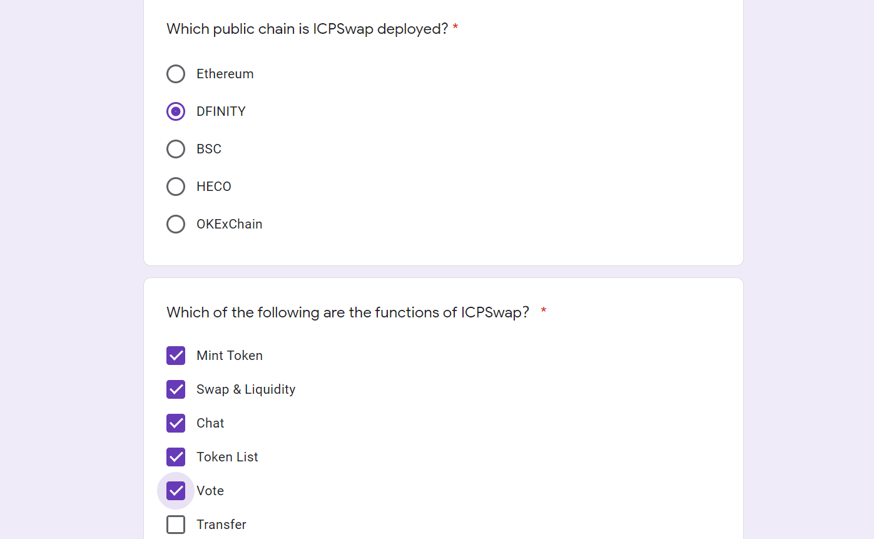Image resolution: width=874 pixels, height=539 pixels.
Task: Choose the OKExChain radio button
Action: [176, 224]
